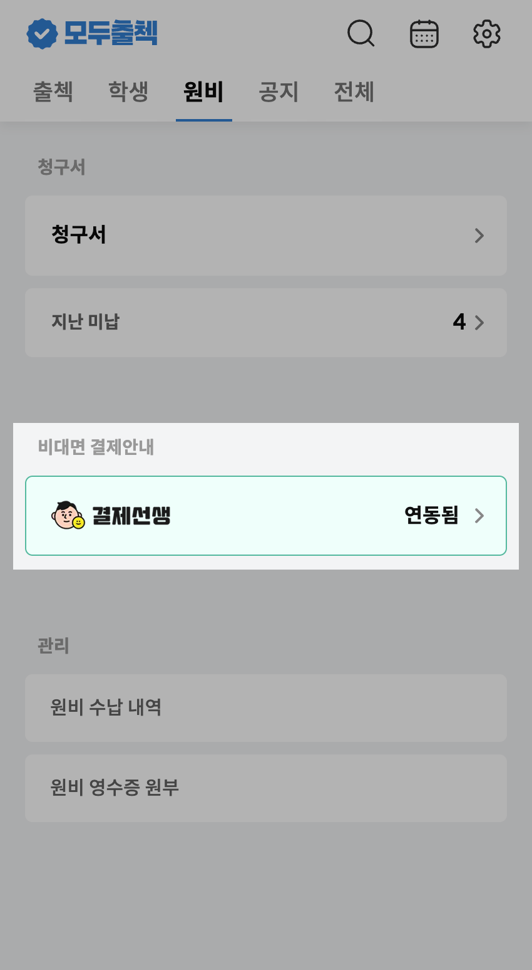
Task: Open search with the magnifier icon
Action: coord(361,34)
